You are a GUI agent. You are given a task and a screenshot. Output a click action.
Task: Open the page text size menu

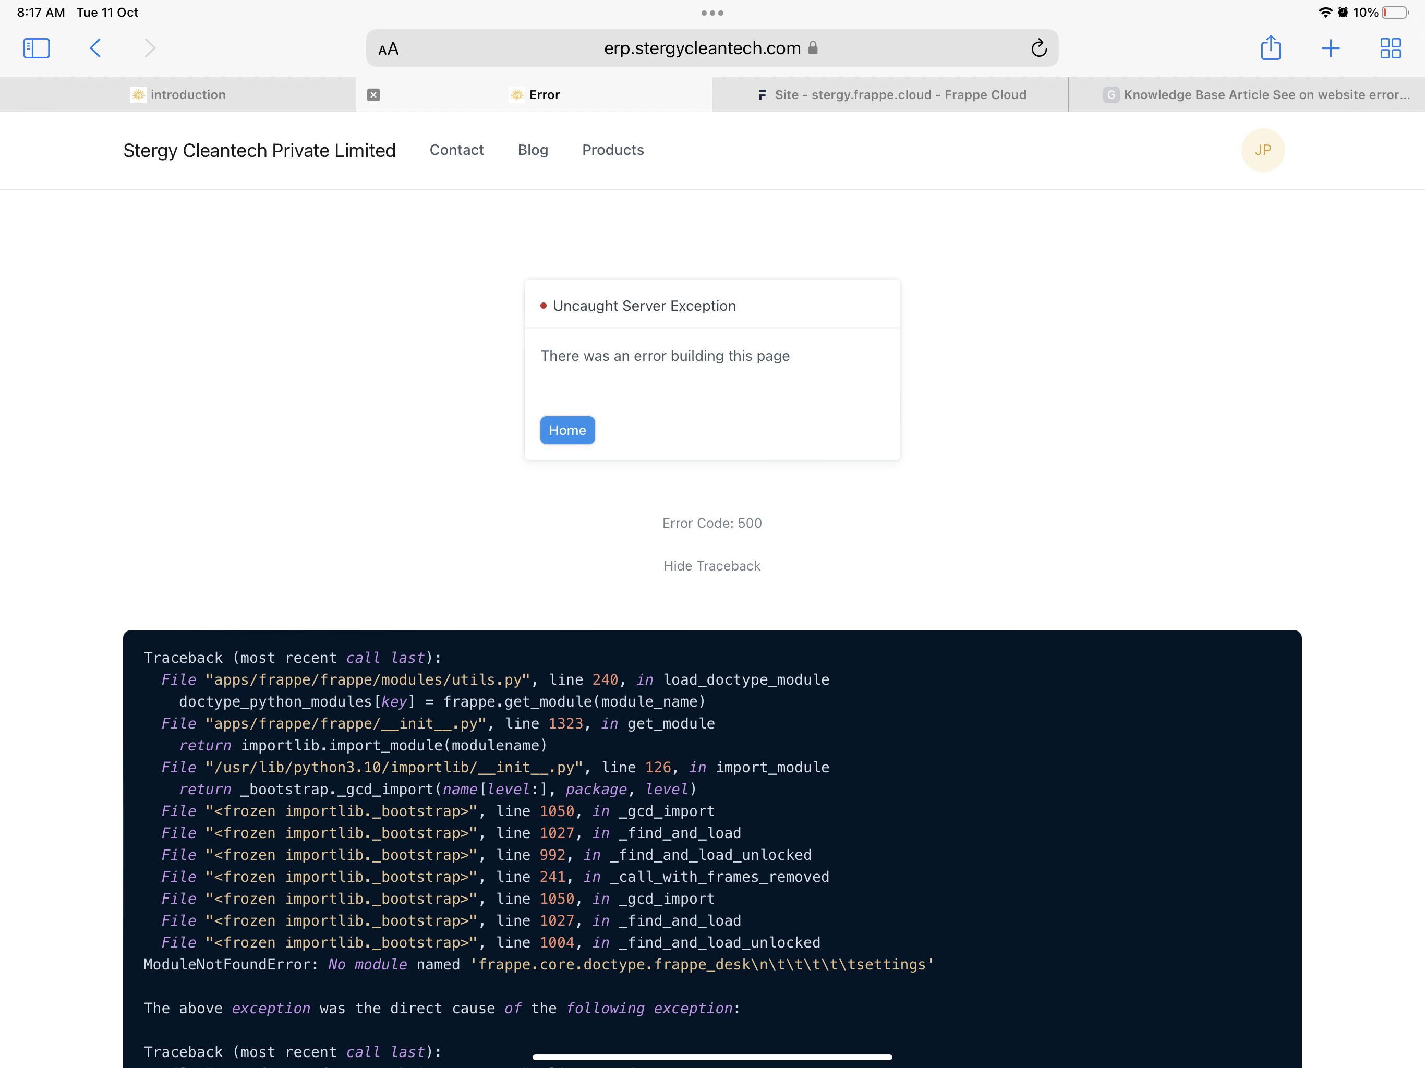pos(388,47)
